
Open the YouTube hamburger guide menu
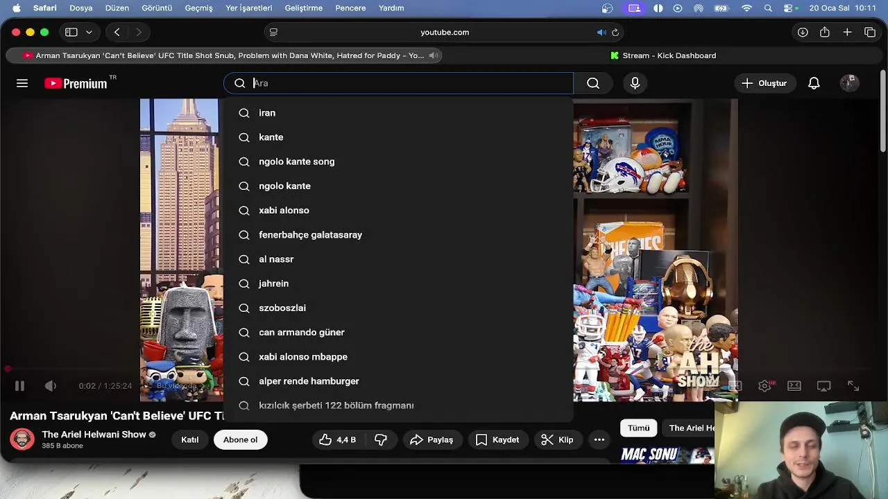click(x=22, y=83)
